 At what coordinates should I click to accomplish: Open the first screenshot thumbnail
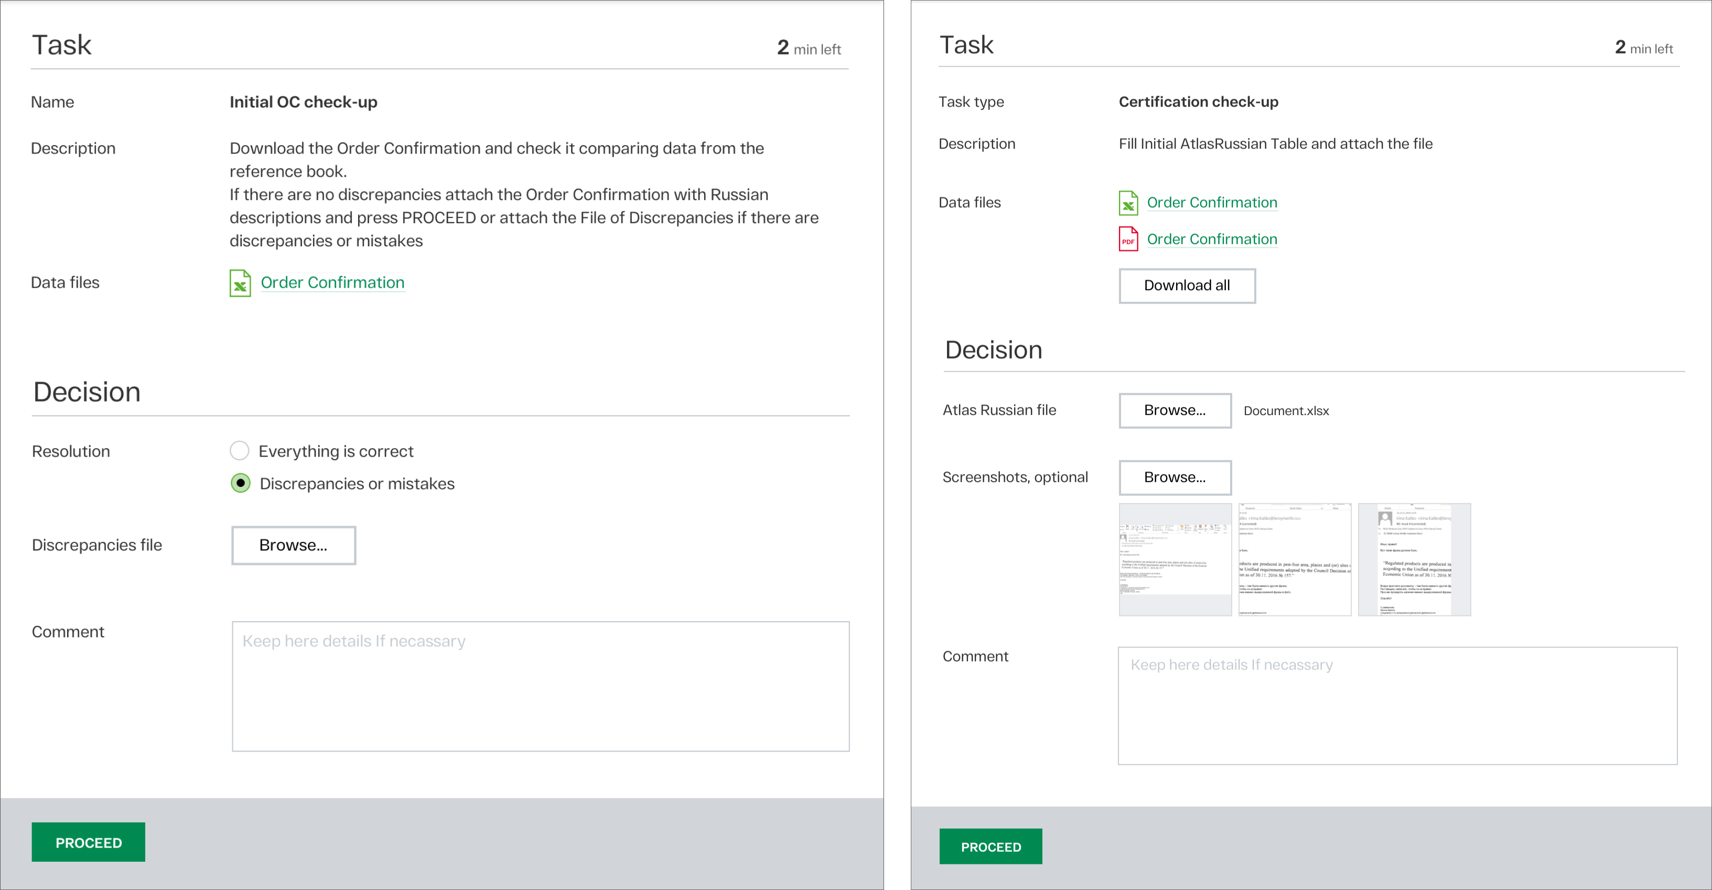click(1175, 559)
